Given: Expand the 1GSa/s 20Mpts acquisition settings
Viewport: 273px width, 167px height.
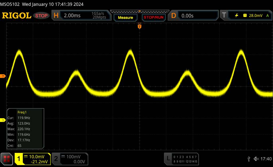Looking at the screenshot, I should point(99,16).
